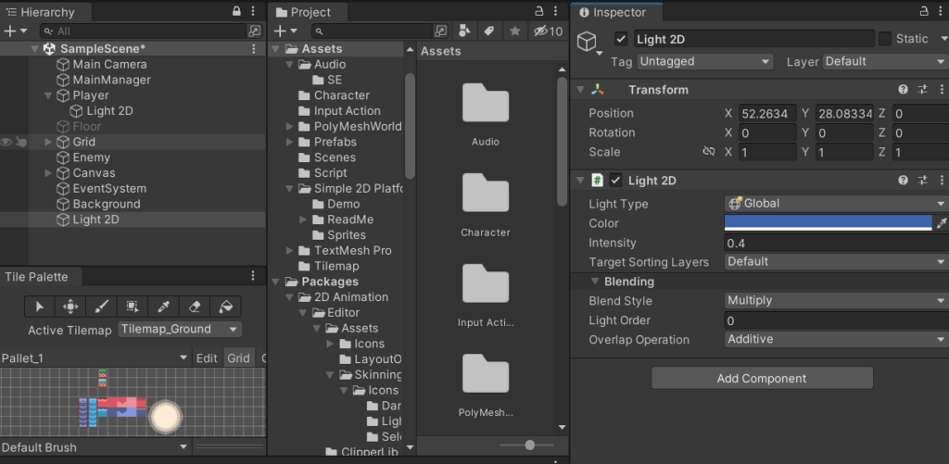Select the Box Fill rectangle tool
Image resolution: width=949 pixels, height=464 pixels.
133,307
